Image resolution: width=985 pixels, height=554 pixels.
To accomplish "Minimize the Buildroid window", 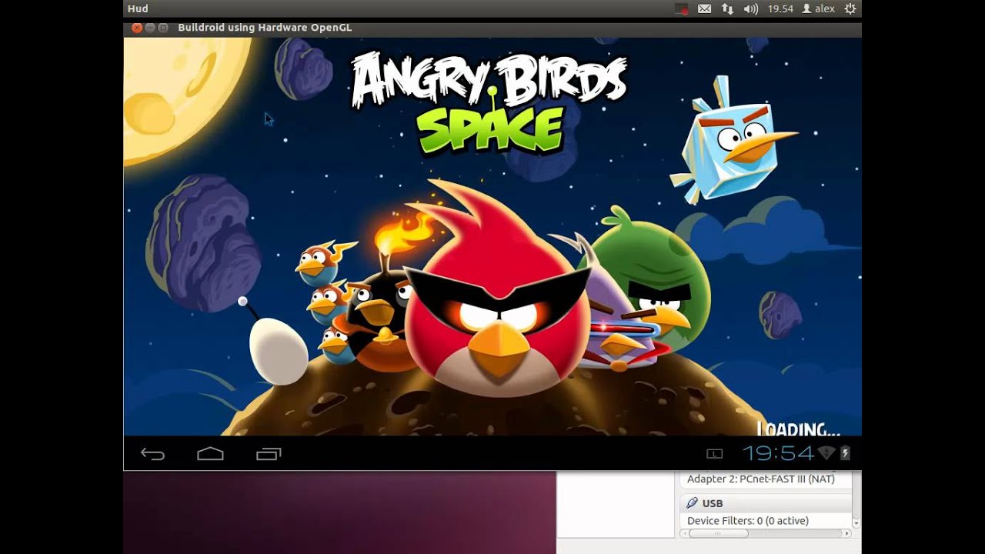I will click(150, 28).
